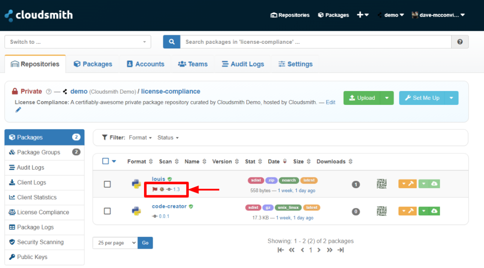This screenshot has width=484, height=268.
Task: Sort by the Downloads column
Action: (x=334, y=161)
